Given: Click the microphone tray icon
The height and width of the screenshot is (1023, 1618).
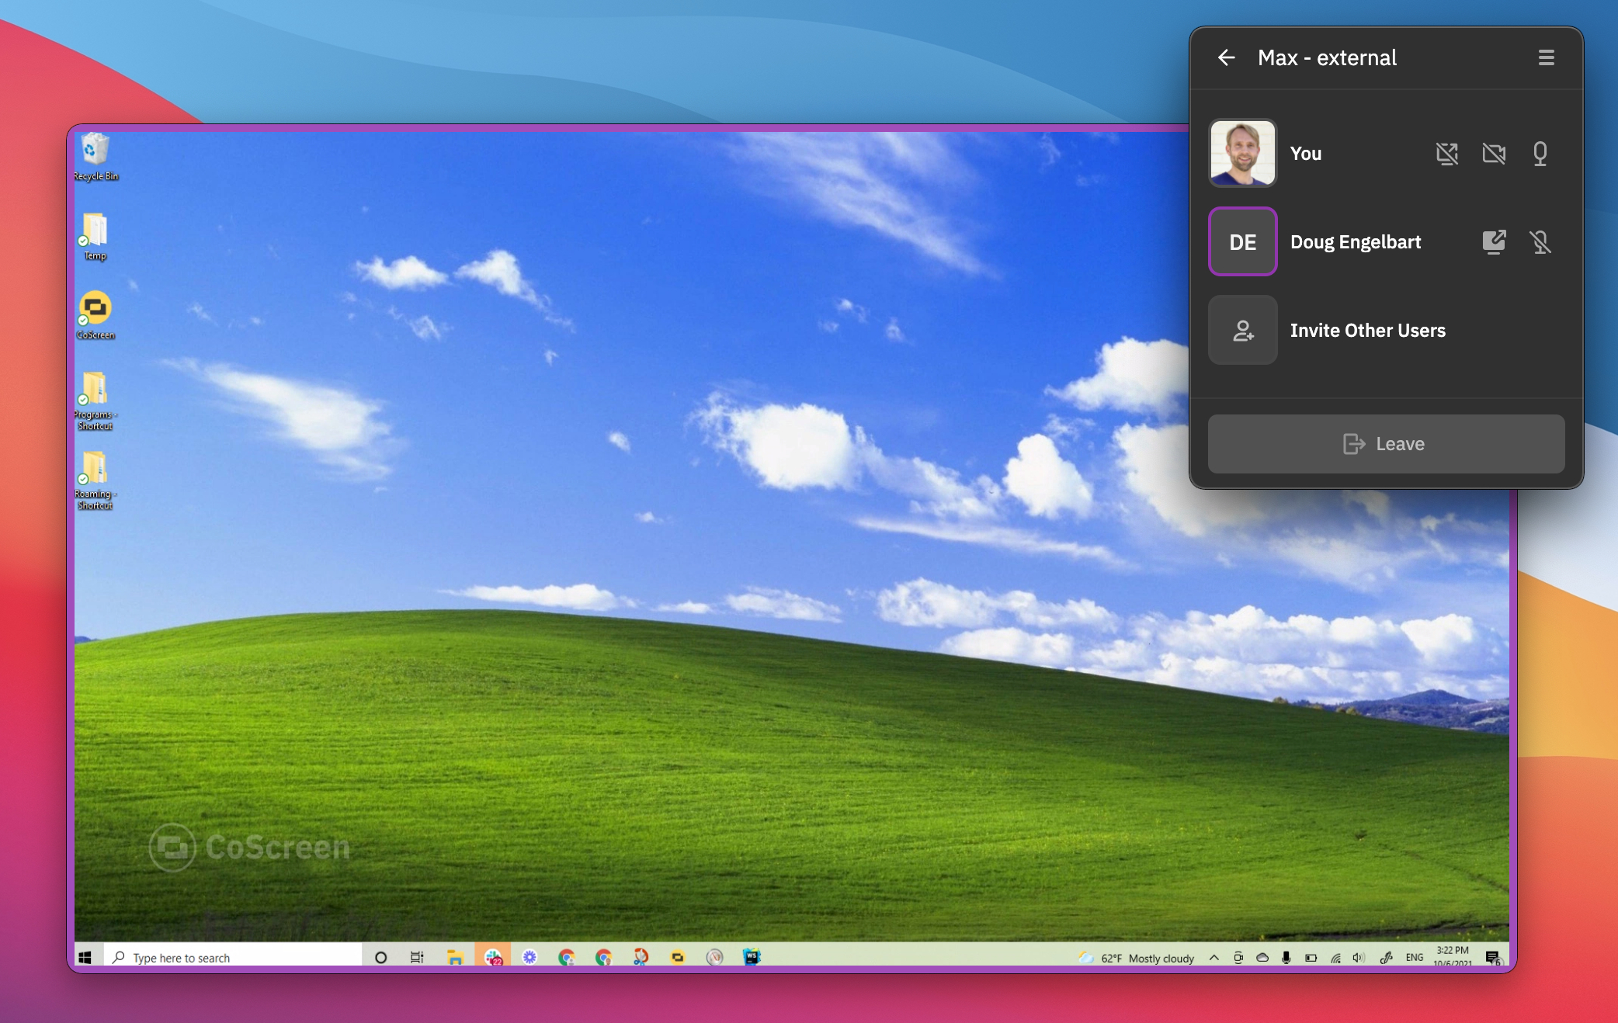Looking at the screenshot, I should tap(1286, 958).
